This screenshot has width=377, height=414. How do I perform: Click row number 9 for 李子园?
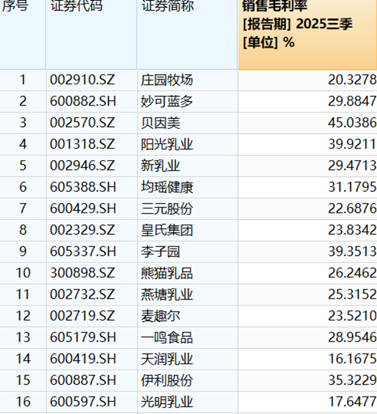point(23,251)
